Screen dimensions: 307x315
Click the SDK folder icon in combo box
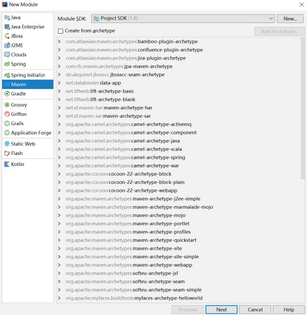[x=96, y=18]
